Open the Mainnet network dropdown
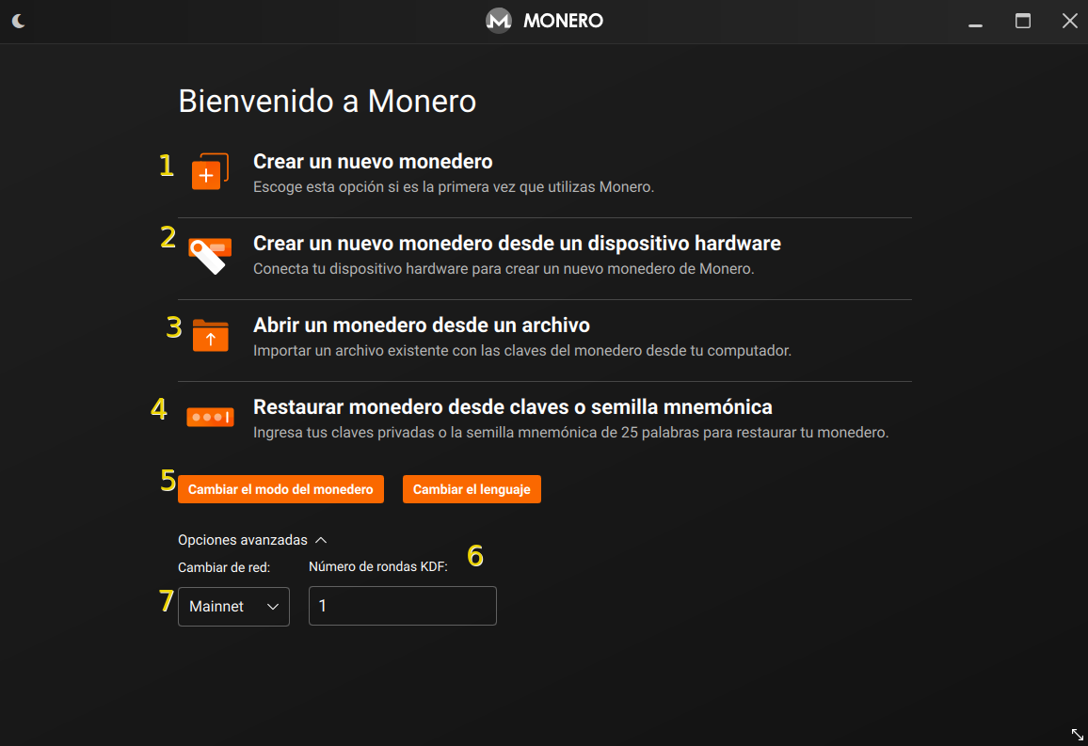 click(233, 607)
